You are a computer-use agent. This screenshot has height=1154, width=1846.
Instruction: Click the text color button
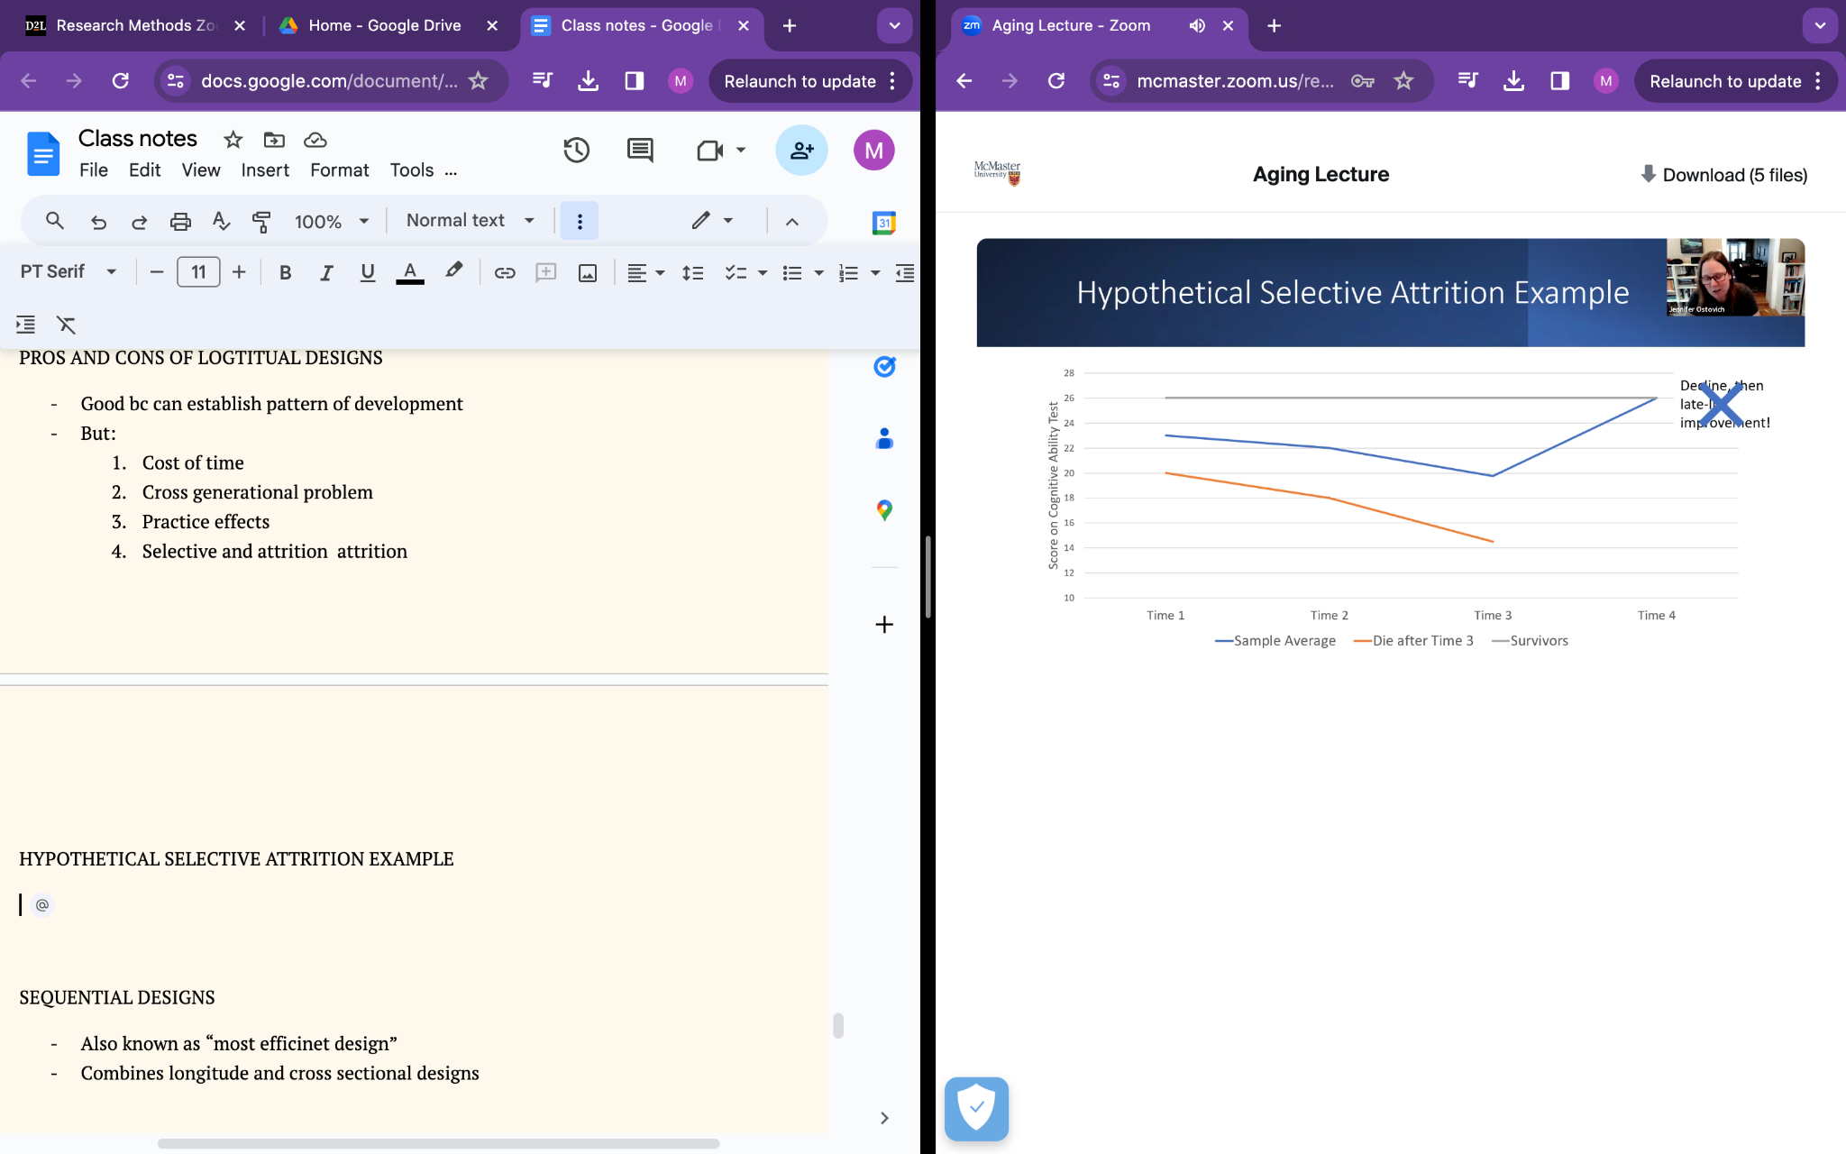tap(409, 272)
